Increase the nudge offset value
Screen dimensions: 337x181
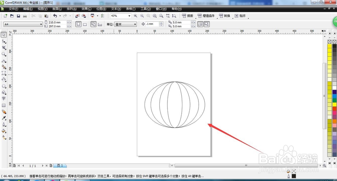161,23
